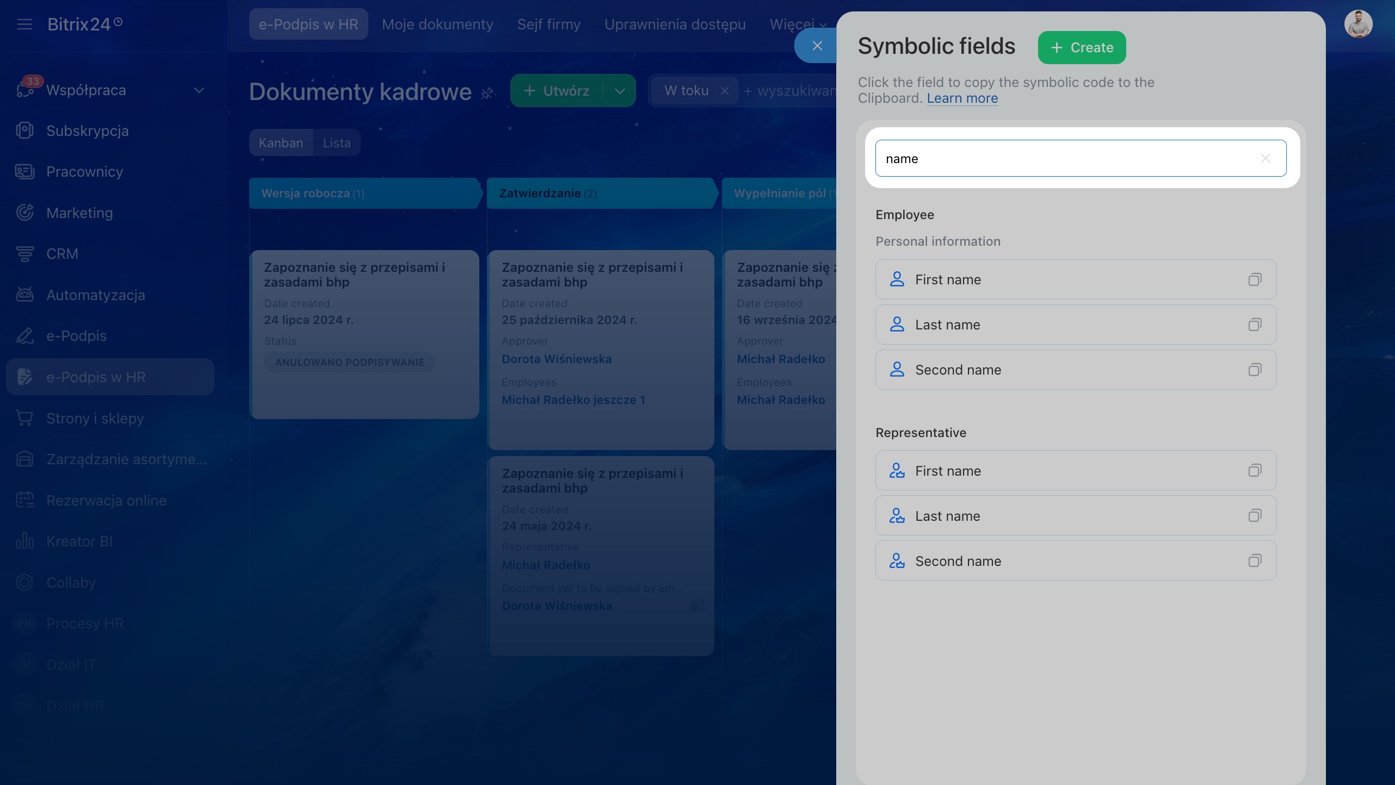Clear the name search field

click(x=1265, y=158)
